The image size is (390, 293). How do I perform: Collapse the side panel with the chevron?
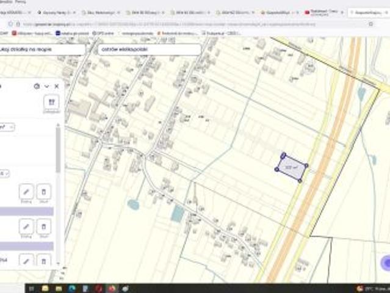46,86
